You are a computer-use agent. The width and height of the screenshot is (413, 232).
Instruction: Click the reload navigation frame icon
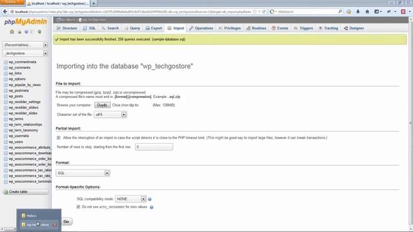(39, 32)
